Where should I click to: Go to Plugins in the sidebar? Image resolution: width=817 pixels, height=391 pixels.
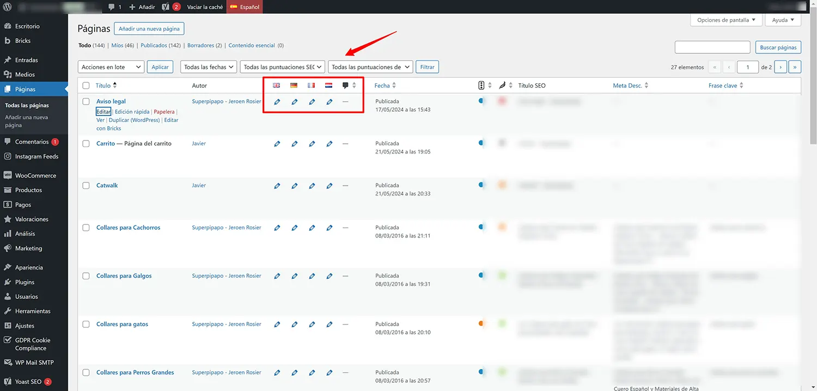point(25,282)
